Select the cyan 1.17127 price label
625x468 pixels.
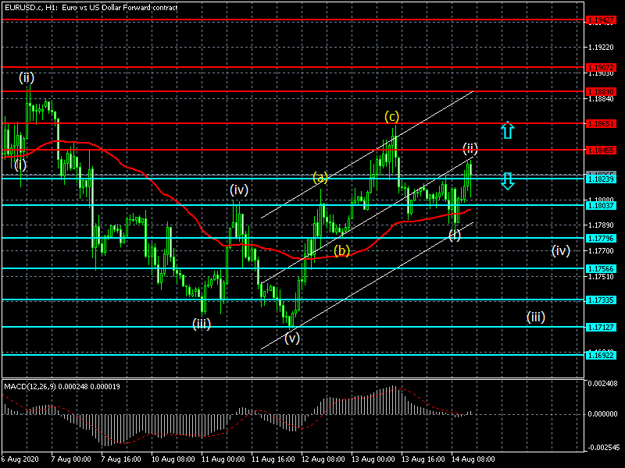(x=601, y=327)
